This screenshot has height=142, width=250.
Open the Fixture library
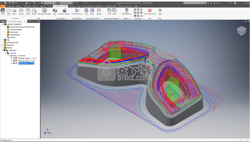77,12
